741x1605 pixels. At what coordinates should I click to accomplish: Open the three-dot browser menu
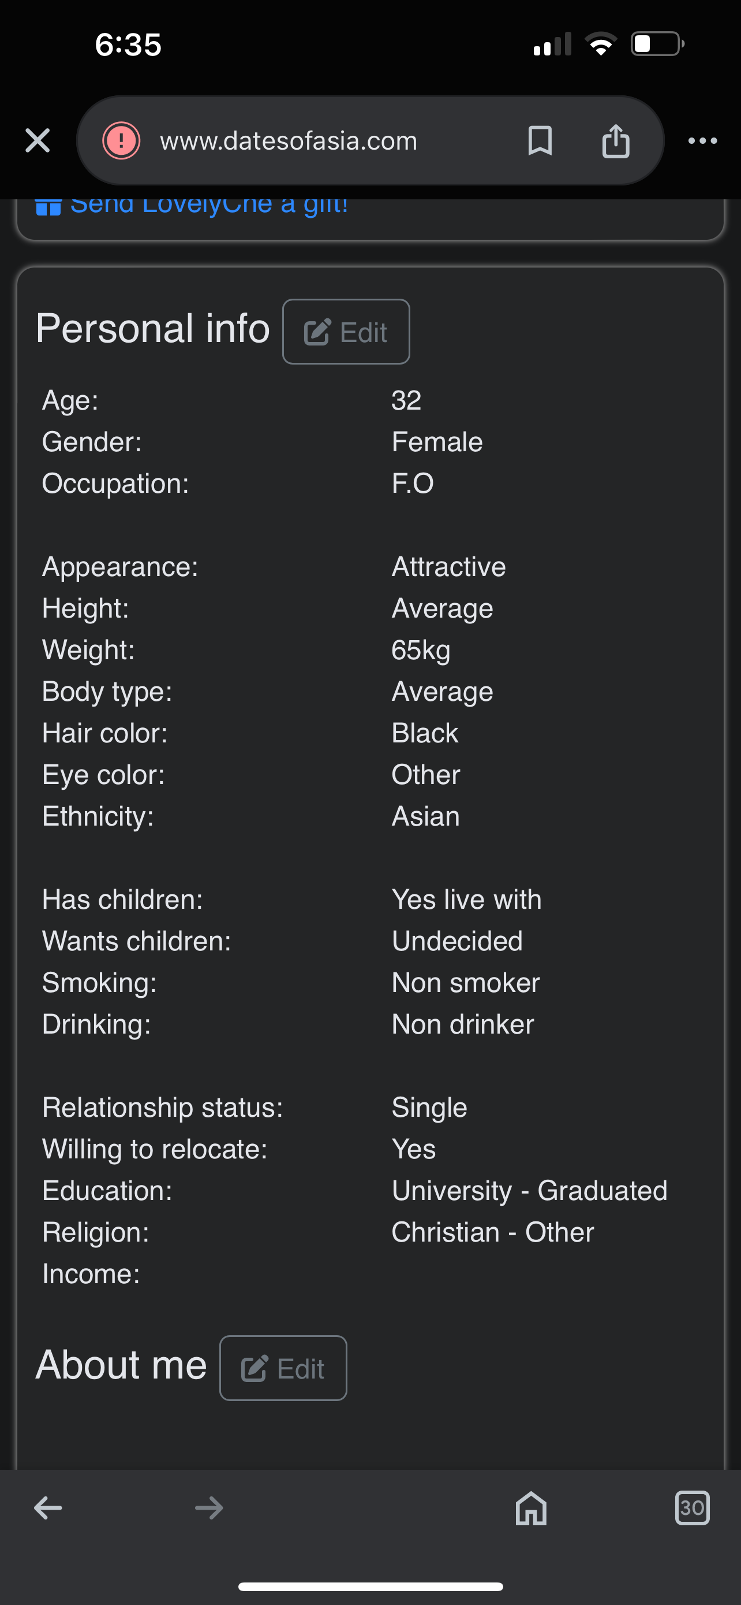(702, 141)
